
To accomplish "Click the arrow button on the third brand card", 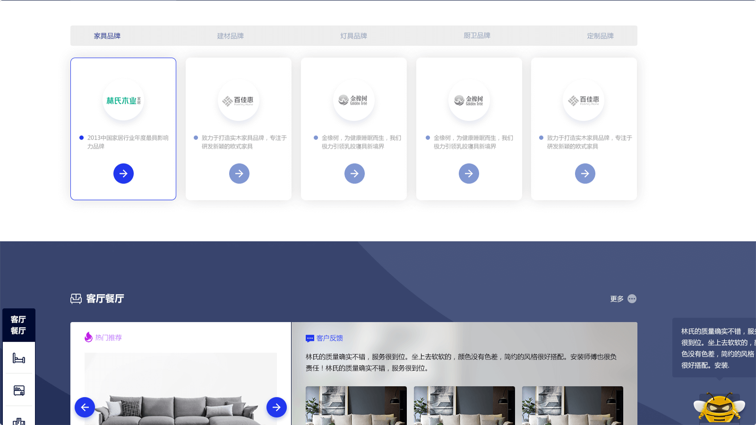I will pos(354,174).
